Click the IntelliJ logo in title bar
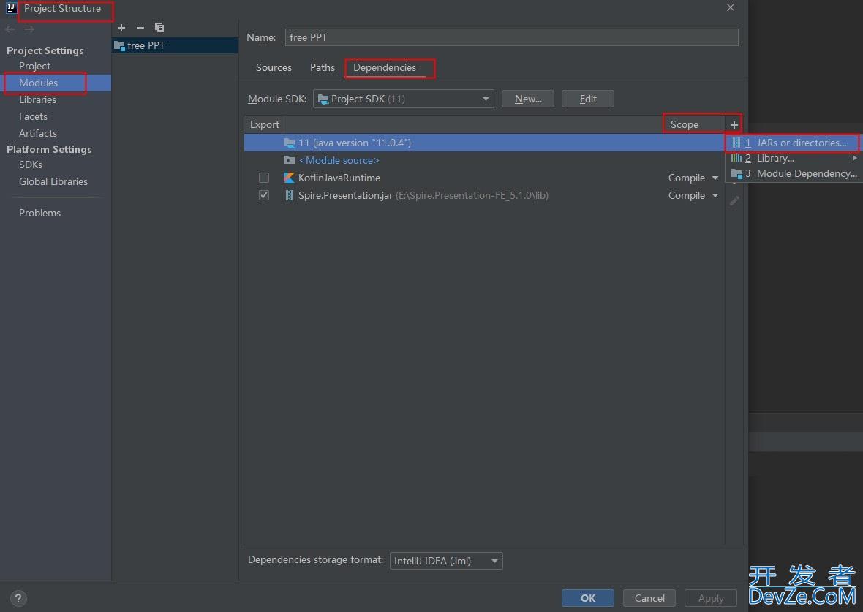 point(11,8)
